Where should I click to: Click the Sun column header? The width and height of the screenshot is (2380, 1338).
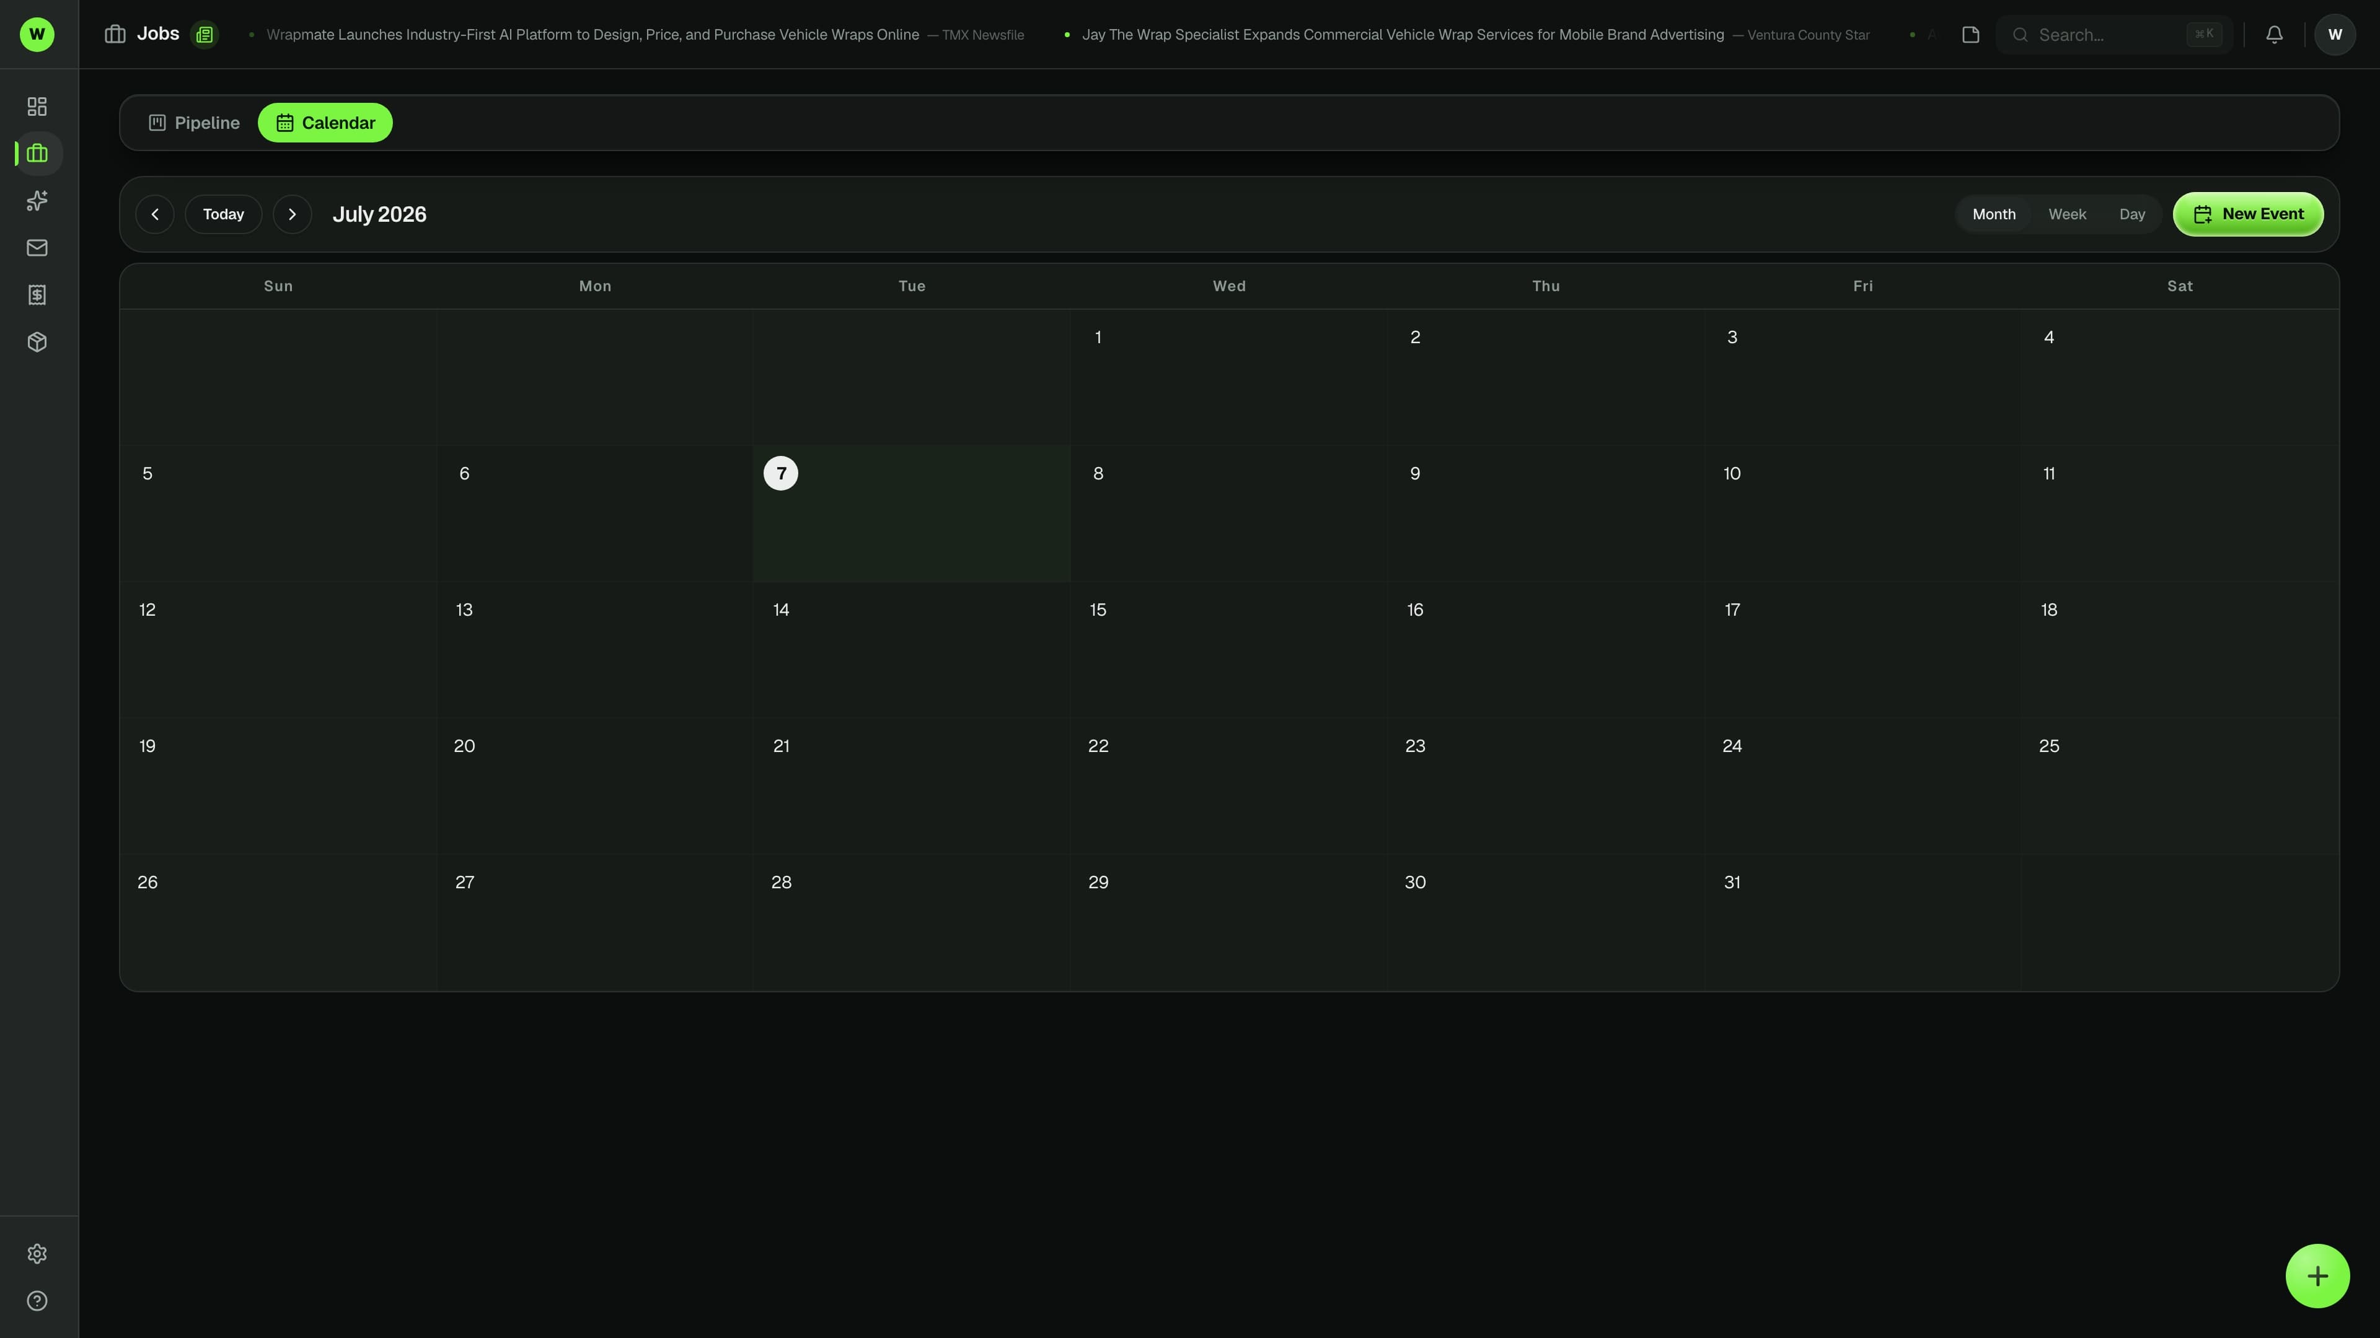click(x=278, y=286)
